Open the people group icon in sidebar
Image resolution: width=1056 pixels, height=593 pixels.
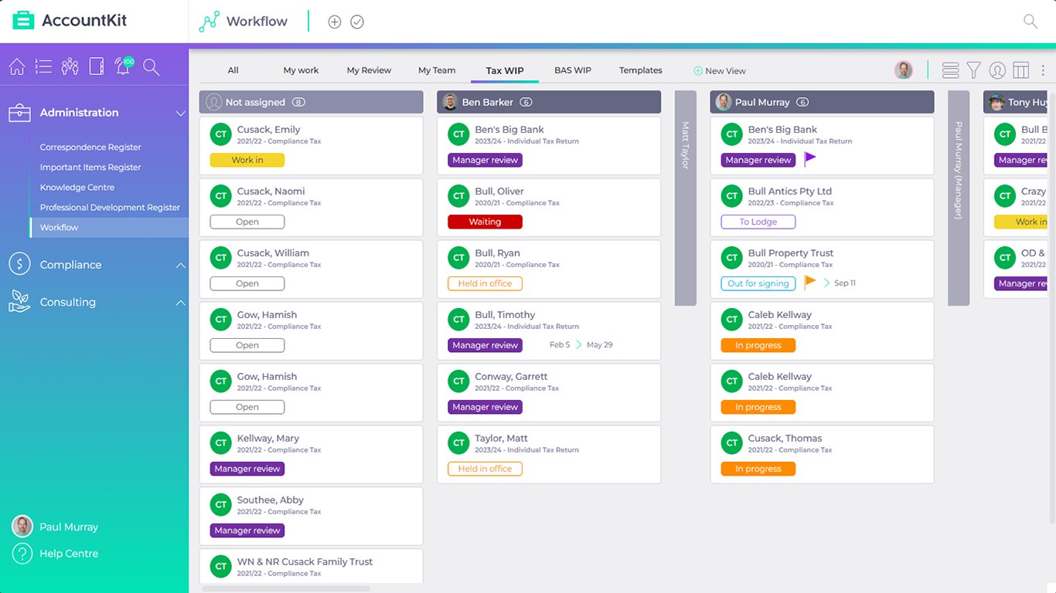click(70, 67)
